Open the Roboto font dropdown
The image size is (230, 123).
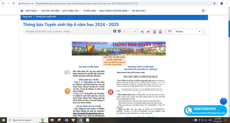188,31
